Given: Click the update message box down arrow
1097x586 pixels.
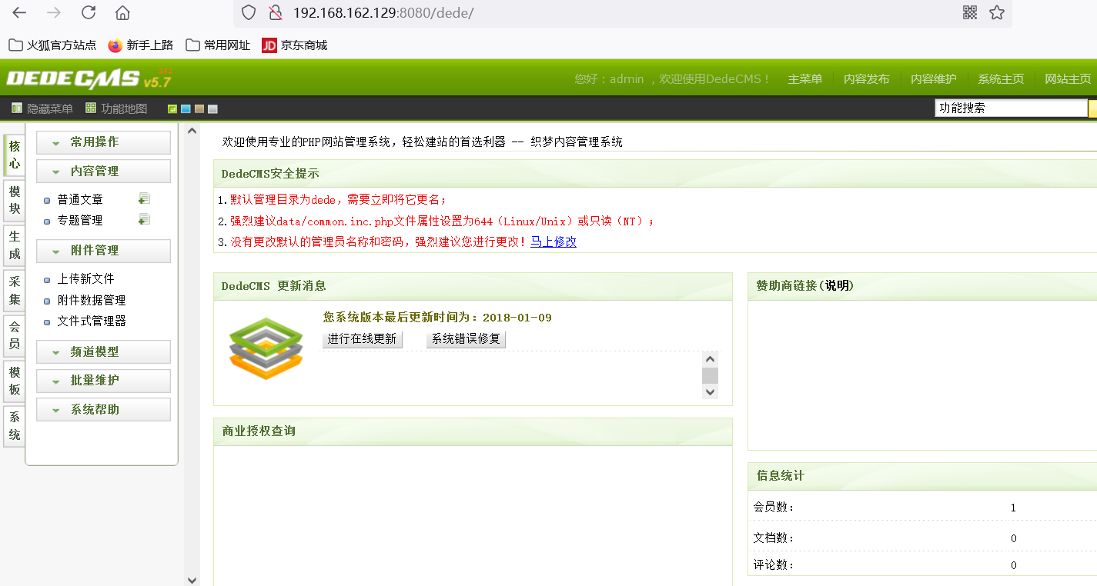Looking at the screenshot, I should pos(710,391).
